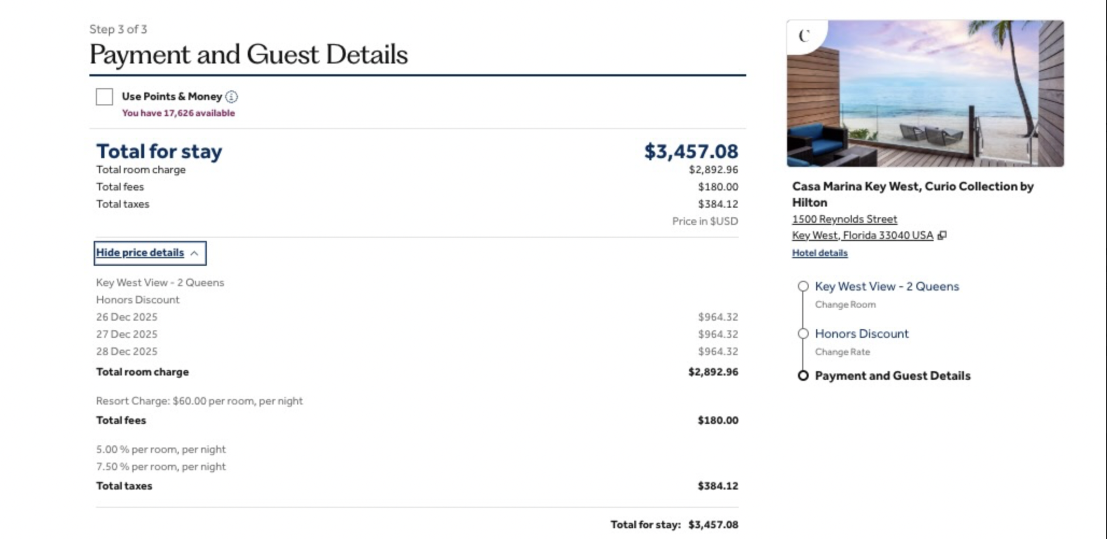Select the Honors Discount step

[861, 334]
